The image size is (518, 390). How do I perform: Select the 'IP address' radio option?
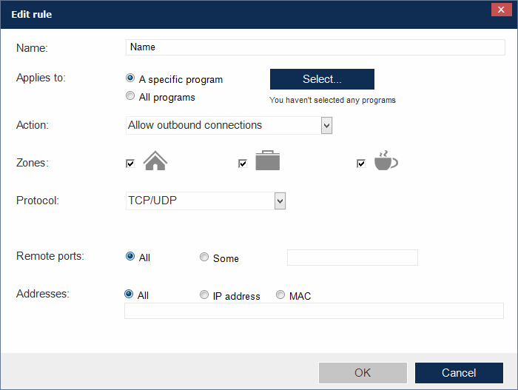[x=204, y=295]
